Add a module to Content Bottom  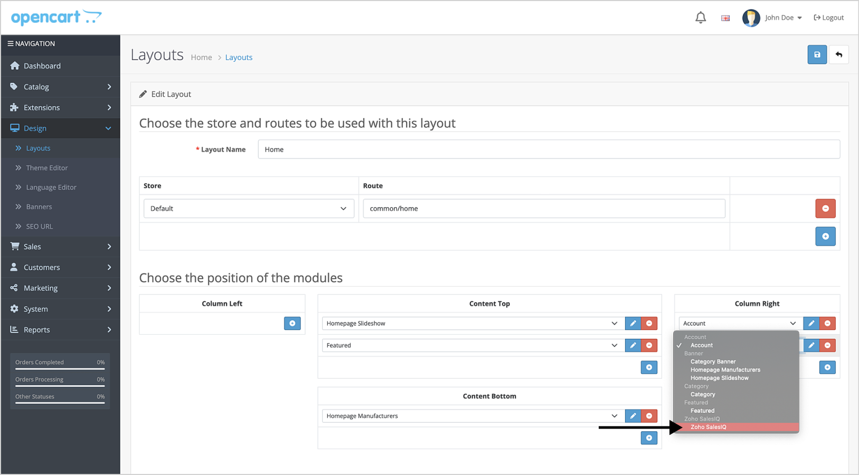(649, 438)
